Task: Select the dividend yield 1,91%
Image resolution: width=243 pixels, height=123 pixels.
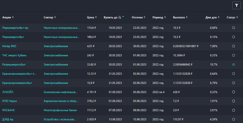Action: (x=214, y=101)
